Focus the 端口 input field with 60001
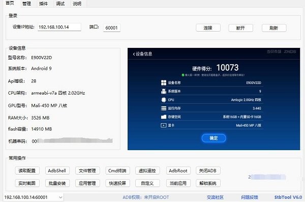Screen dimensions: 305x202 (112, 27)
